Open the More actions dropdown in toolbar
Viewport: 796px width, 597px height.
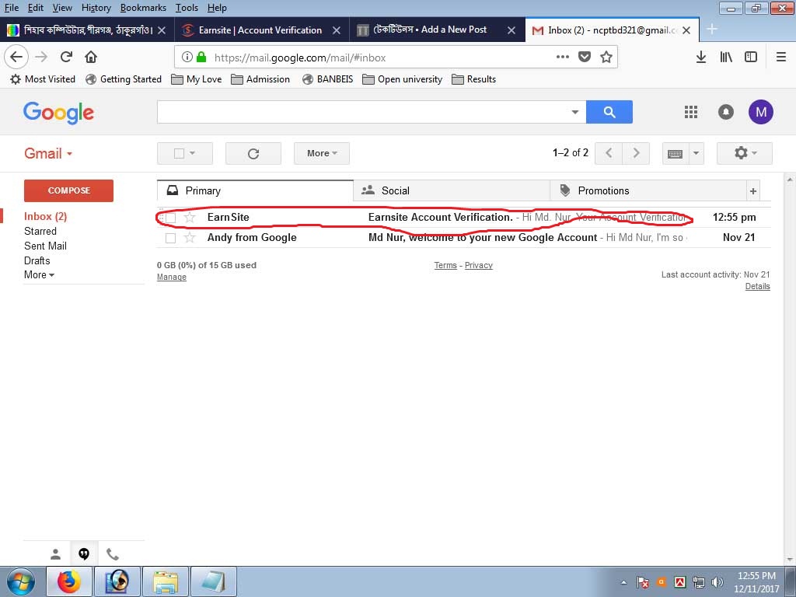click(x=322, y=153)
